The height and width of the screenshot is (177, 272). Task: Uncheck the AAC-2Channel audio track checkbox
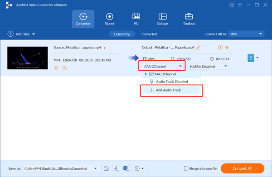[x=151, y=74]
